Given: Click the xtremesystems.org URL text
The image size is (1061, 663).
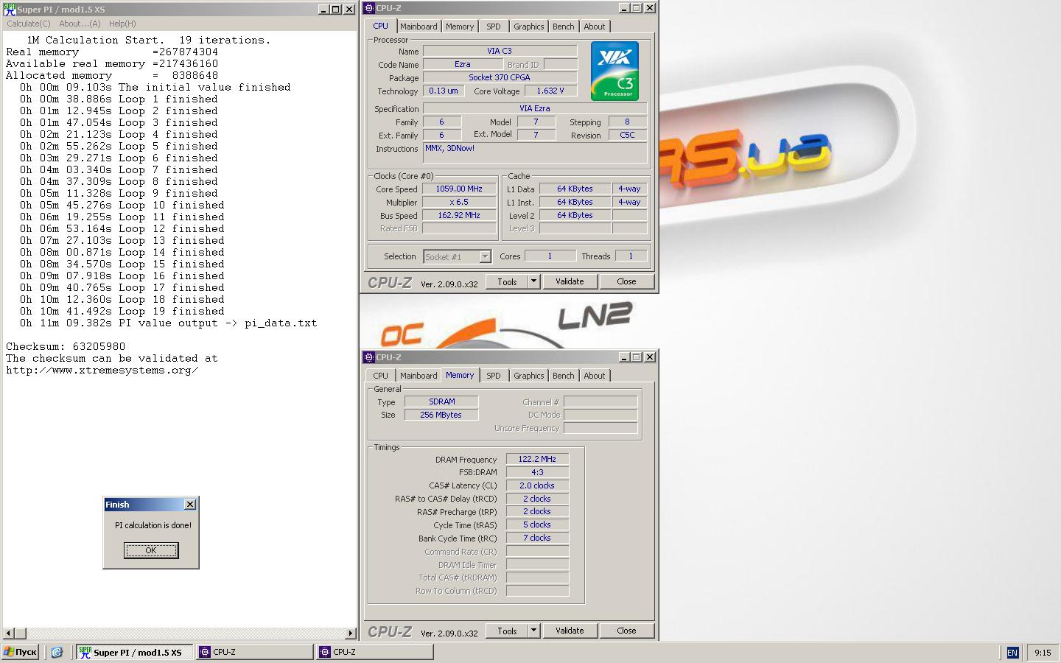Looking at the screenshot, I should pos(102,370).
